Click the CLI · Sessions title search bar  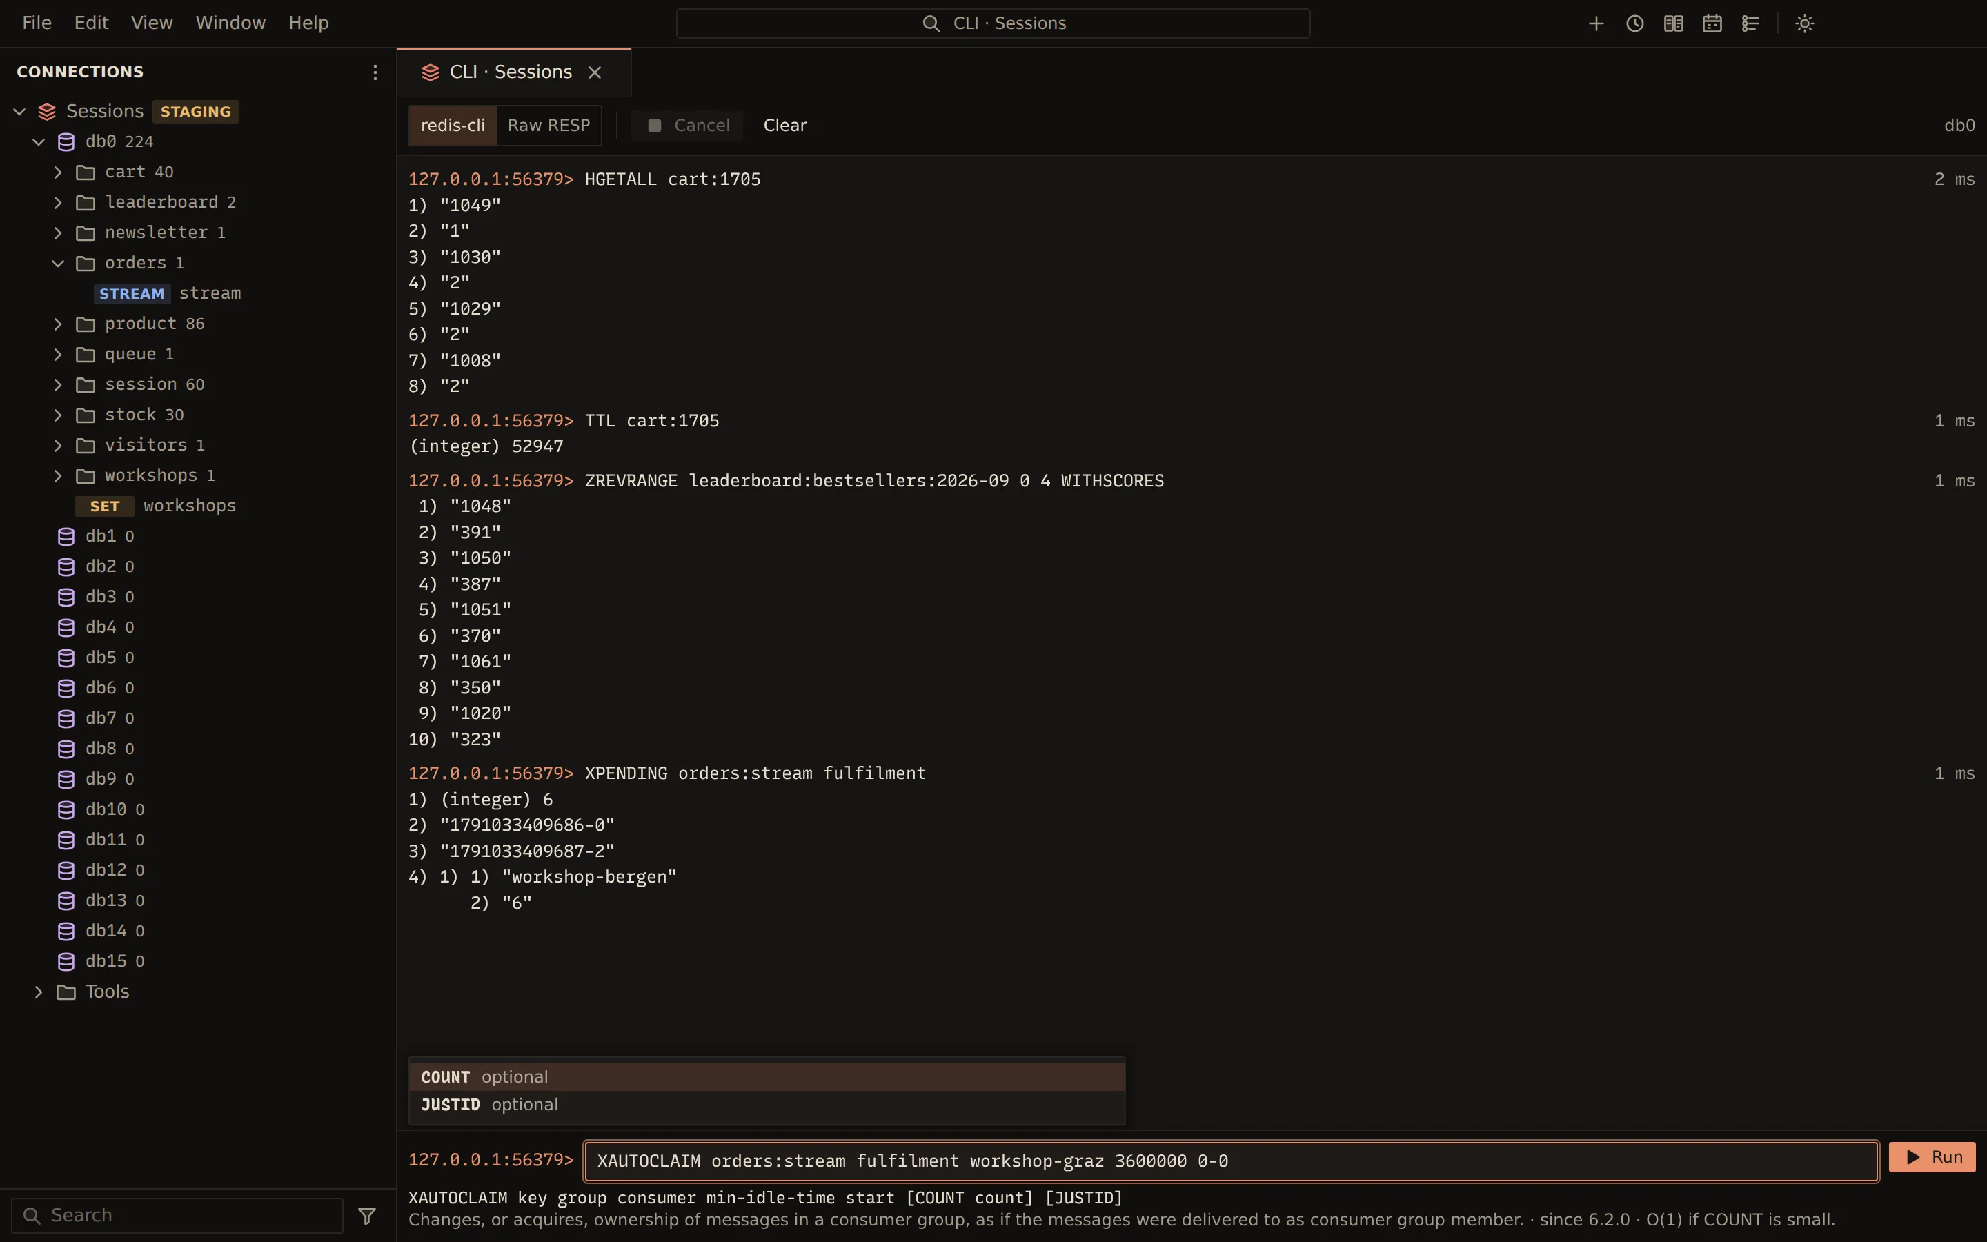point(993,23)
